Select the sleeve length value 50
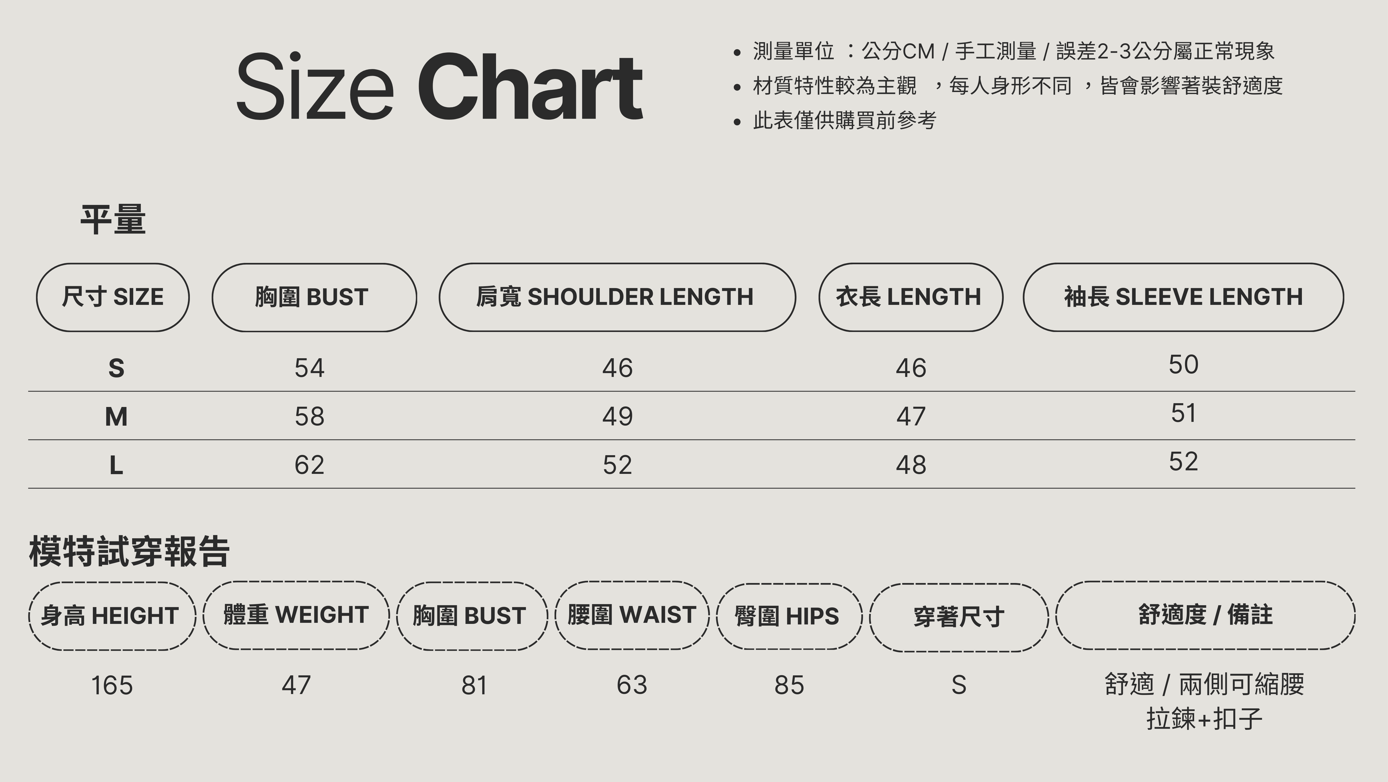The image size is (1388, 782). coord(1183,365)
